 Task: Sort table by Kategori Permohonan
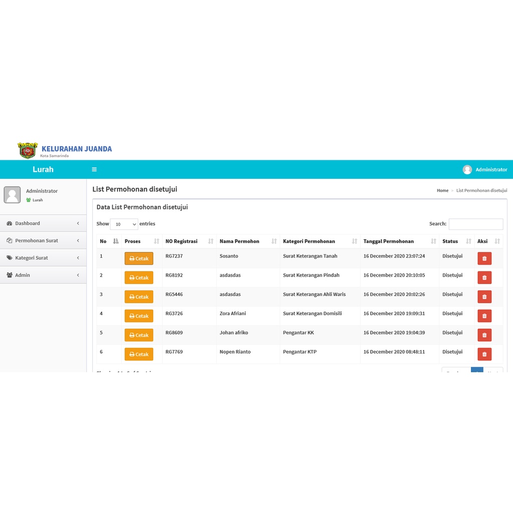[x=320, y=241]
